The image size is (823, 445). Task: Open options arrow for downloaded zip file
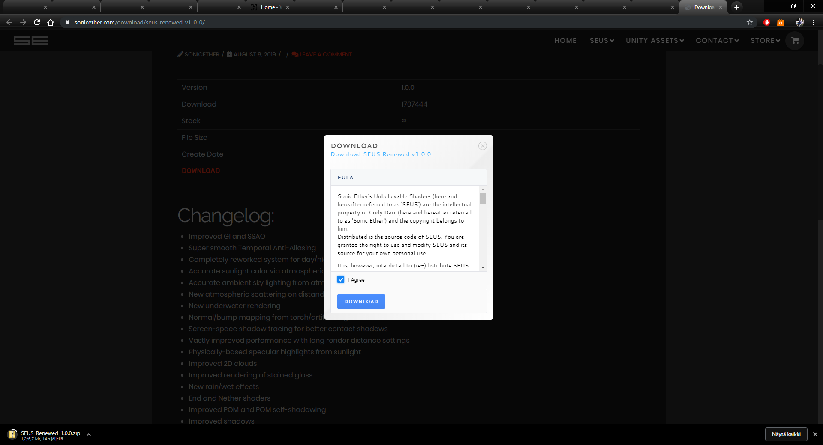pyautogui.click(x=89, y=435)
